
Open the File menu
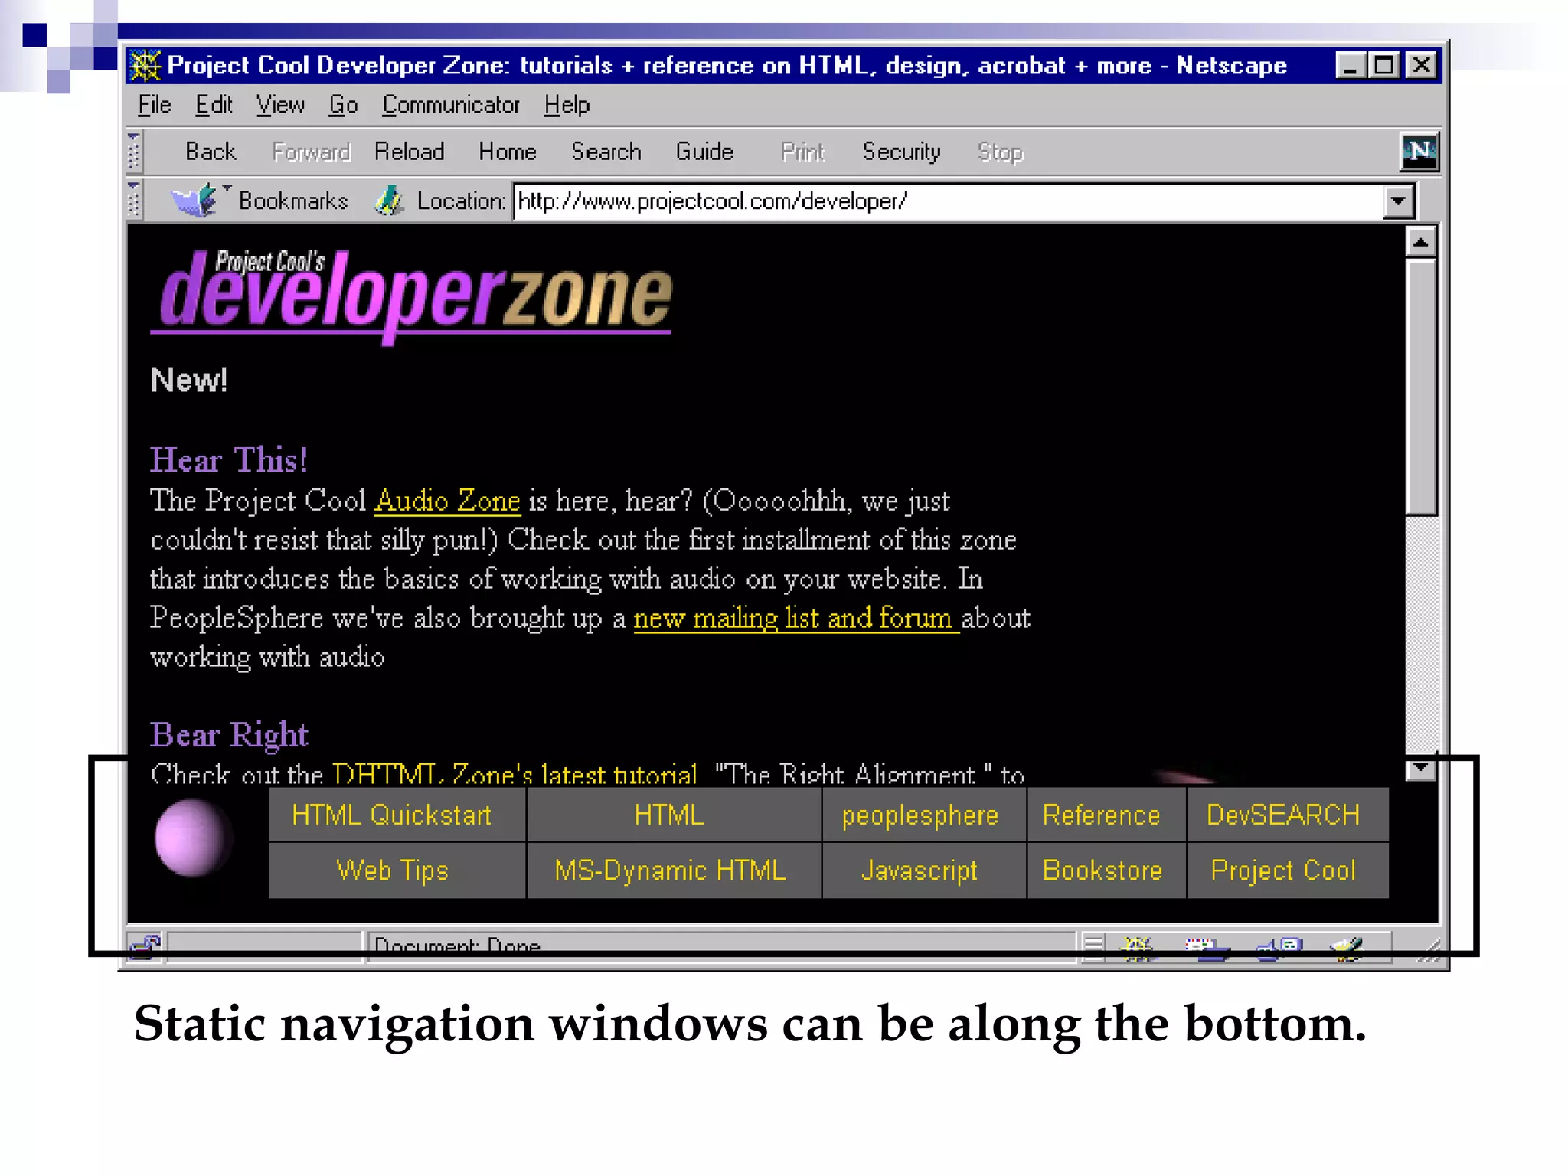(x=154, y=104)
